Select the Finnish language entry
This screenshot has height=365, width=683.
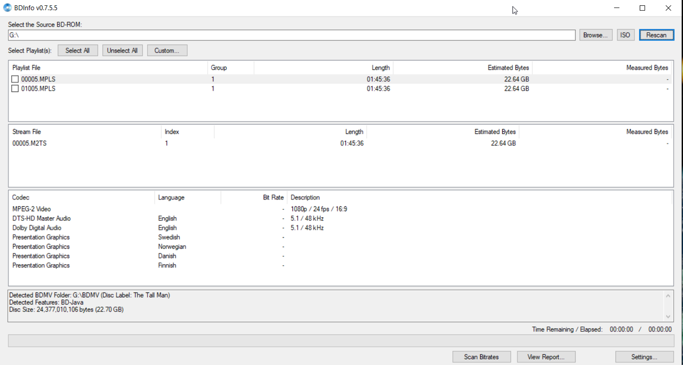pos(167,266)
